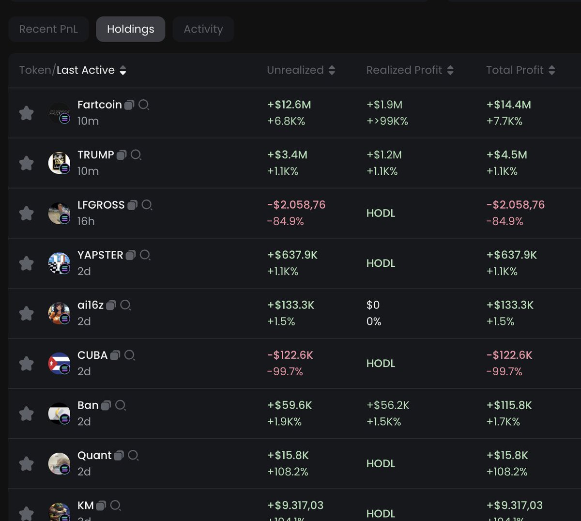The image size is (581, 521).
Task: Search Quant with magnifier icon
Action: 133,456
